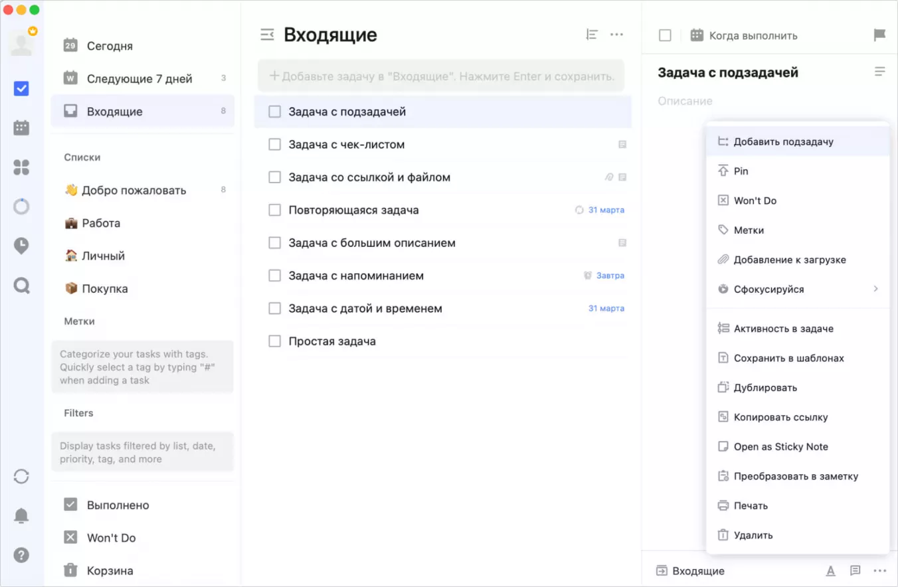Check off Задача с датой и временем
Image resolution: width=898 pixels, height=587 pixels.
(x=274, y=309)
